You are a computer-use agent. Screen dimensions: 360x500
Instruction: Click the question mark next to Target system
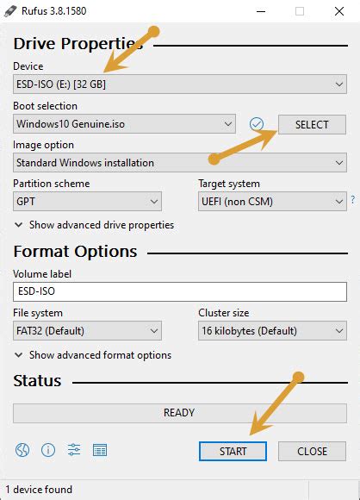point(352,200)
